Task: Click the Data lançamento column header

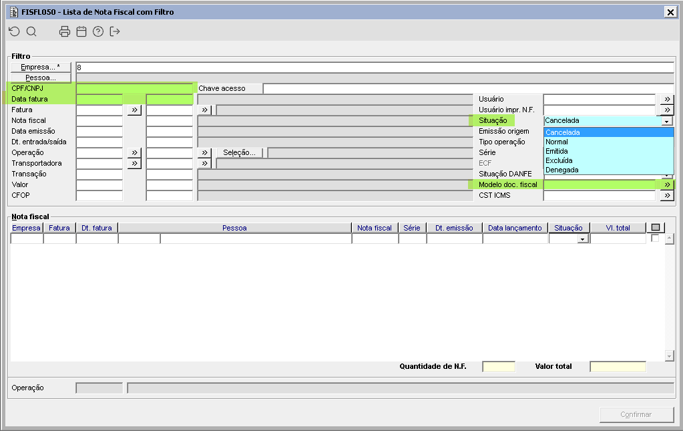Action: [515, 228]
